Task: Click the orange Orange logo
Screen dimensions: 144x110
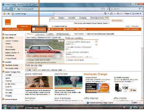Action: coord(8,22)
